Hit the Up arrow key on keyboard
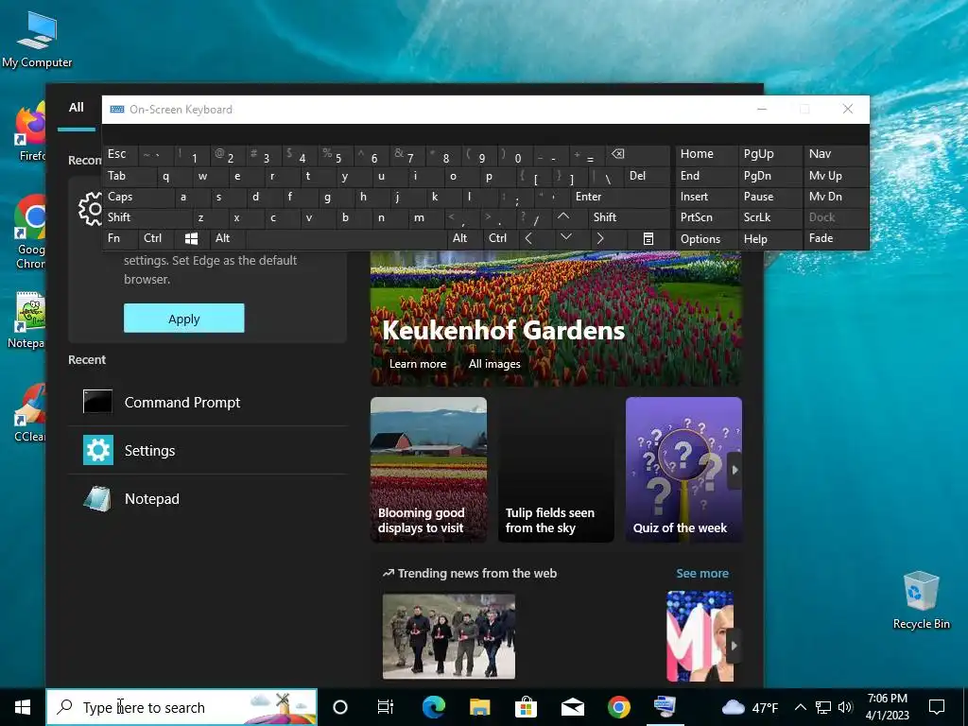This screenshot has height=726, width=968. [563, 217]
